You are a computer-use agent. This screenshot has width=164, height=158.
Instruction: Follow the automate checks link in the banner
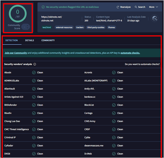point(130,53)
